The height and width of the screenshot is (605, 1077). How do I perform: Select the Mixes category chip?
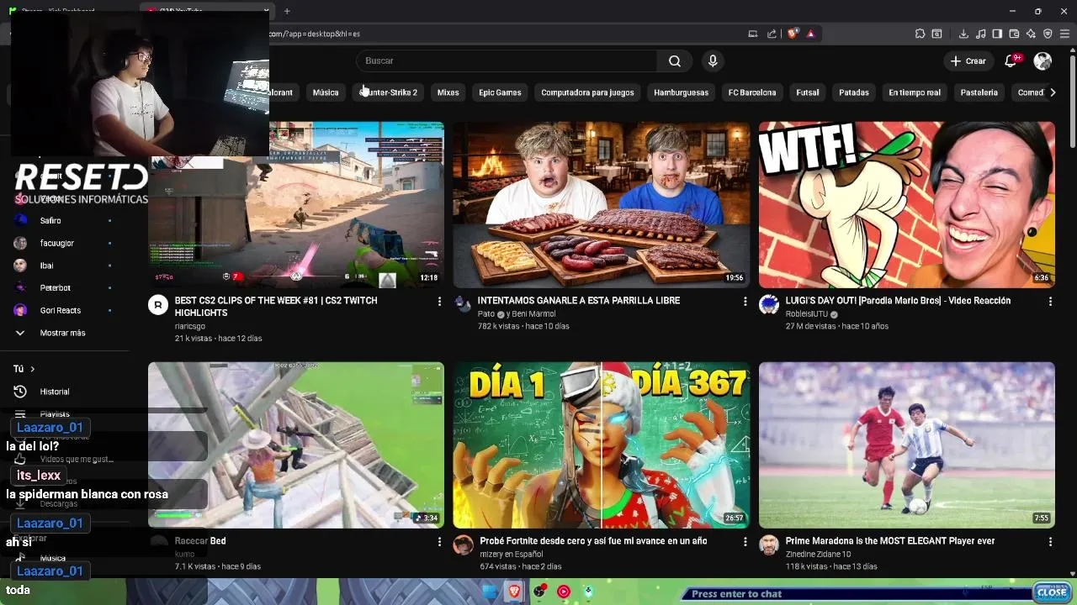pyautogui.click(x=448, y=92)
